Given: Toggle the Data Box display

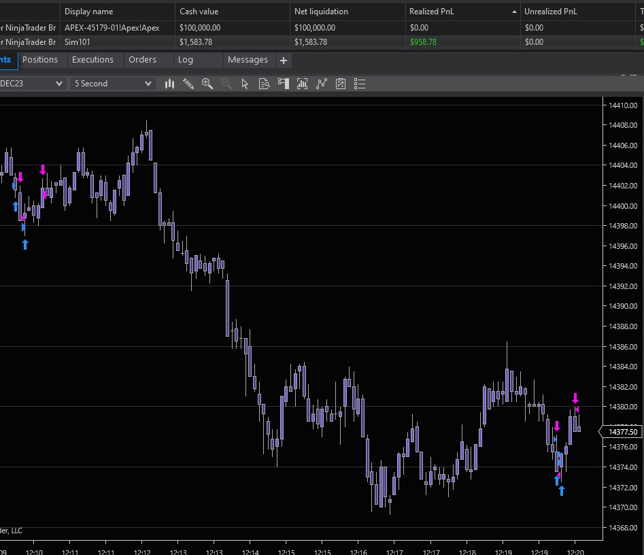Looking at the screenshot, I should coord(265,84).
